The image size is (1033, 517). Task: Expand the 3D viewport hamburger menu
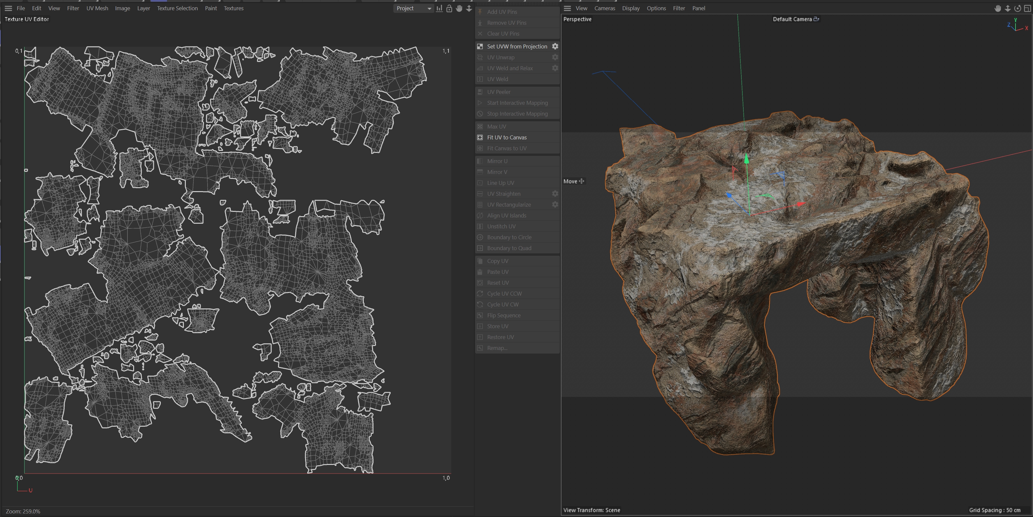[567, 9]
